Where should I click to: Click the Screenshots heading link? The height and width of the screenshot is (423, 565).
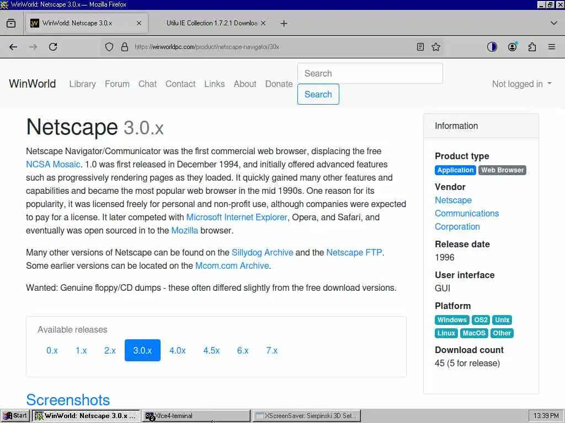[68, 400]
